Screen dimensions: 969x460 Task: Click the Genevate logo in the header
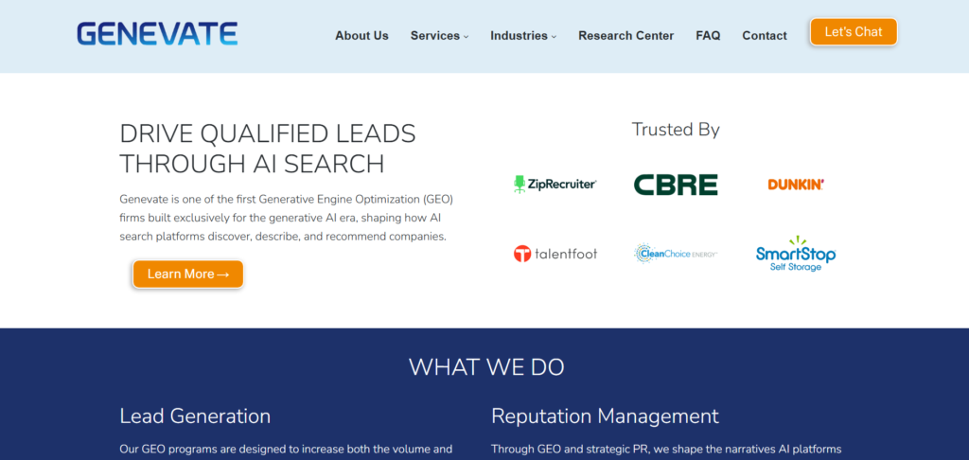157,34
